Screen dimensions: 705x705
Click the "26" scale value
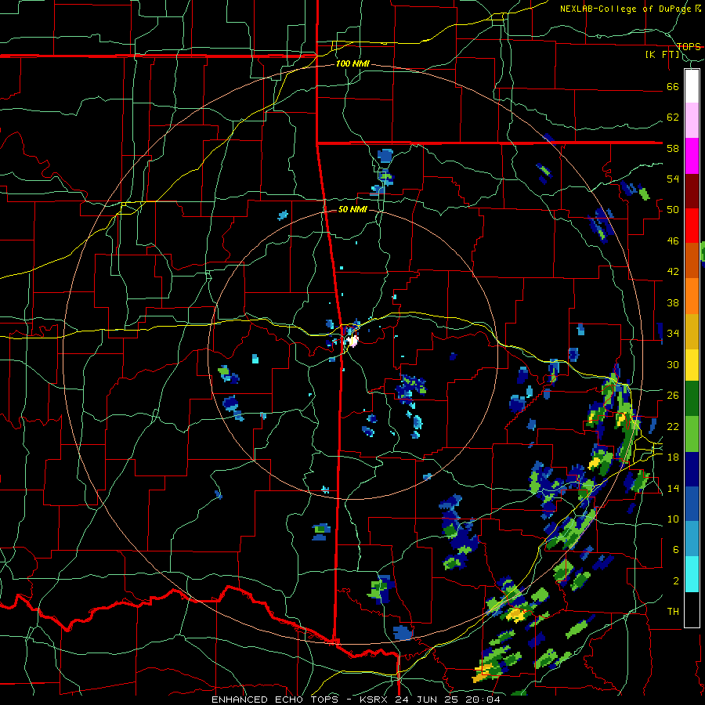click(673, 396)
